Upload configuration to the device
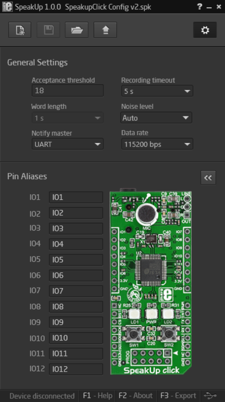Image resolution: width=225 pixels, height=402 pixels. point(105,30)
